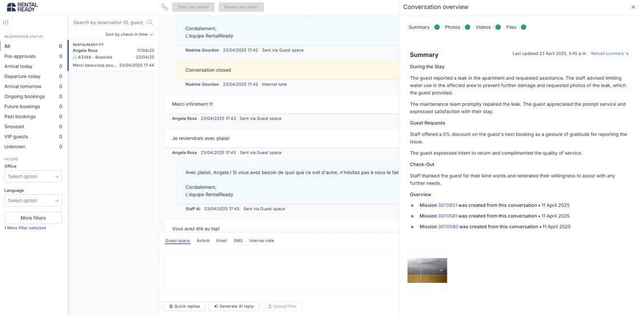The height and width of the screenshot is (316, 639).
Task: Close the Conversation overview panel
Action: (x=633, y=7)
